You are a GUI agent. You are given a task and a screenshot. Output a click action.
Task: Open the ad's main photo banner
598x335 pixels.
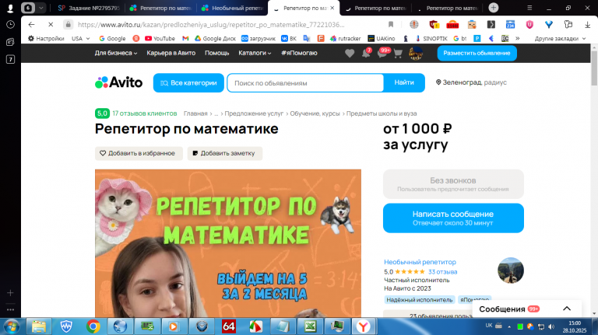click(228, 243)
